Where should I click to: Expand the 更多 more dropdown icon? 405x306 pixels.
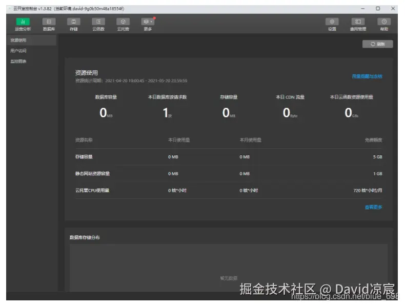point(148,22)
